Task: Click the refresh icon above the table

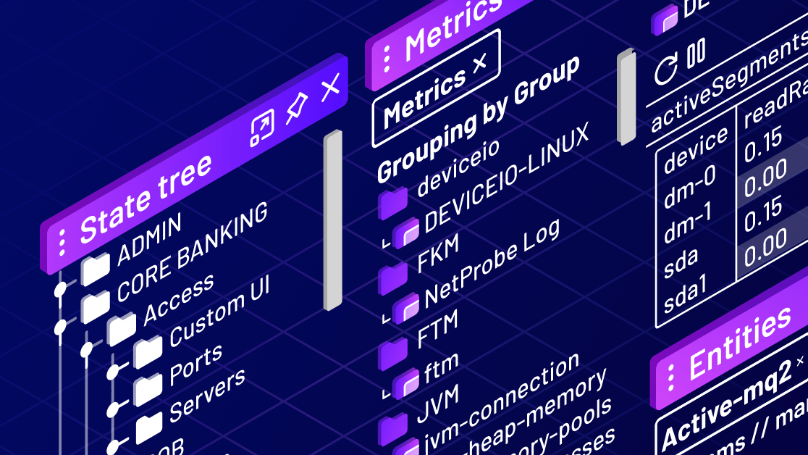Action: pyautogui.click(x=665, y=70)
